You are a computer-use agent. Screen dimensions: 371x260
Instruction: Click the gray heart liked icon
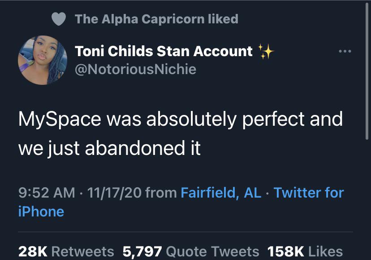(x=59, y=19)
